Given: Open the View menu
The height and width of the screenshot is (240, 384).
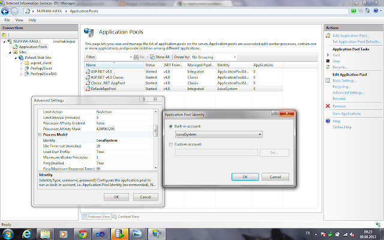Looking at the screenshot, I should [19, 20].
